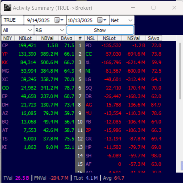This screenshot has width=183, height=183.
Task: Select seller broker ZP in row 11
Action: coord(88,130)
